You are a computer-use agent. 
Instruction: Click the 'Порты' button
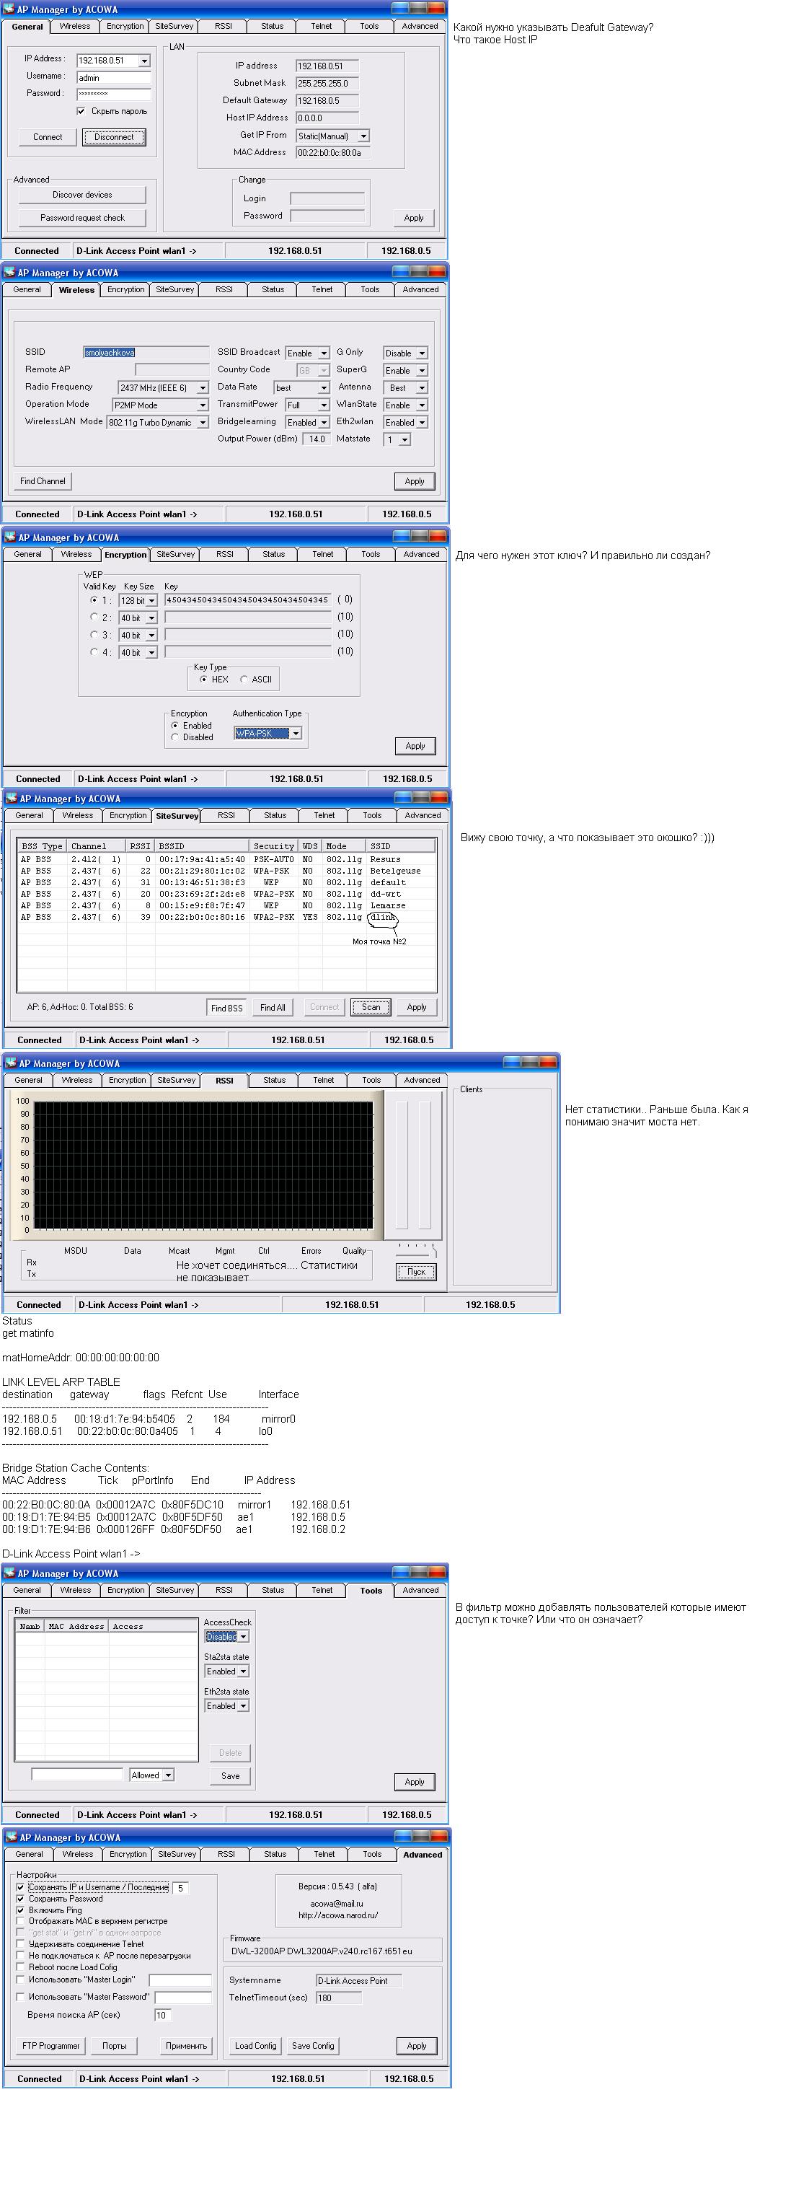pyautogui.click(x=115, y=2046)
